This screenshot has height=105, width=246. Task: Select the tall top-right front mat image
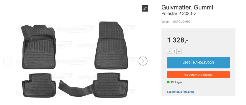111,45
